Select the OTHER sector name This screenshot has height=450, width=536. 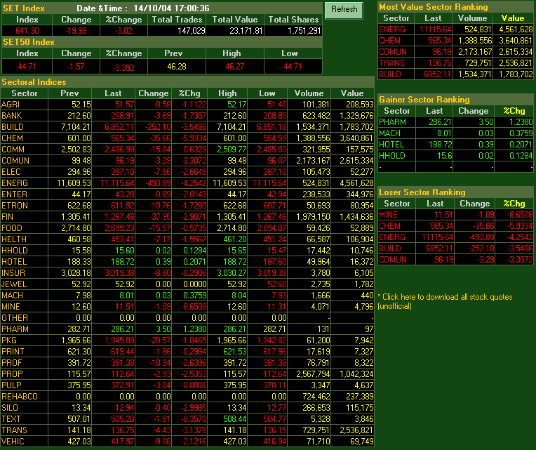point(15,318)
